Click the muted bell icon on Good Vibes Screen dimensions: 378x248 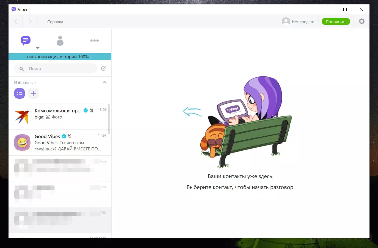tap(70, 136)
